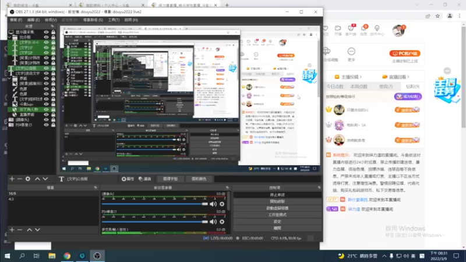The image size is (466, 262).
Task: Expand 直播回看 link arrow
Action: (408, 77)
